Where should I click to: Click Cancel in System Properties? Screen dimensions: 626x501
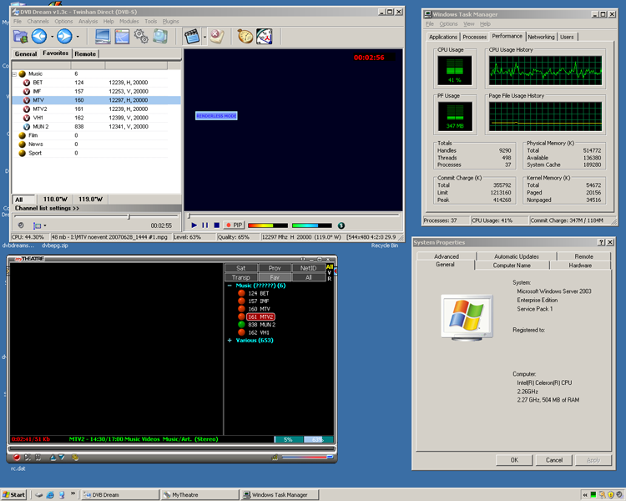pyautogui.click(x=554, y=460)
